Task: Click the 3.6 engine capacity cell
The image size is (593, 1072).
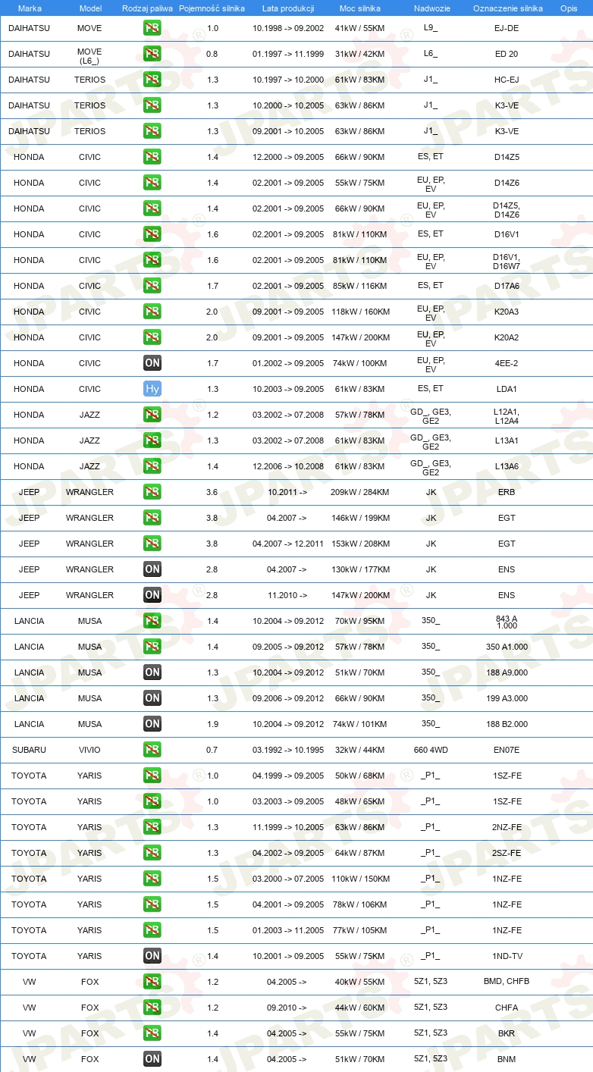Action: click(212, 492)
